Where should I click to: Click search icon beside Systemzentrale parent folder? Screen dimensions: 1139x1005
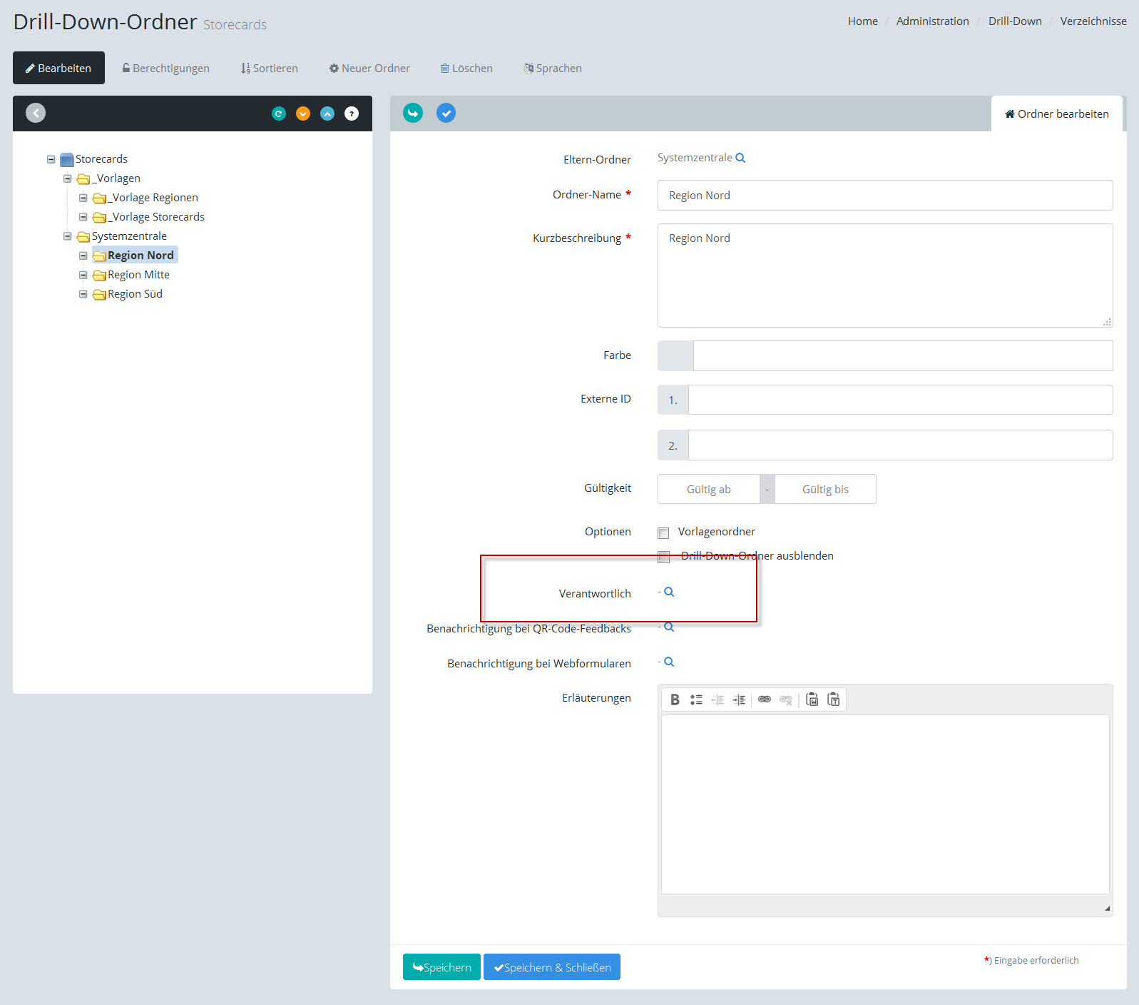(x=740, y=158)
